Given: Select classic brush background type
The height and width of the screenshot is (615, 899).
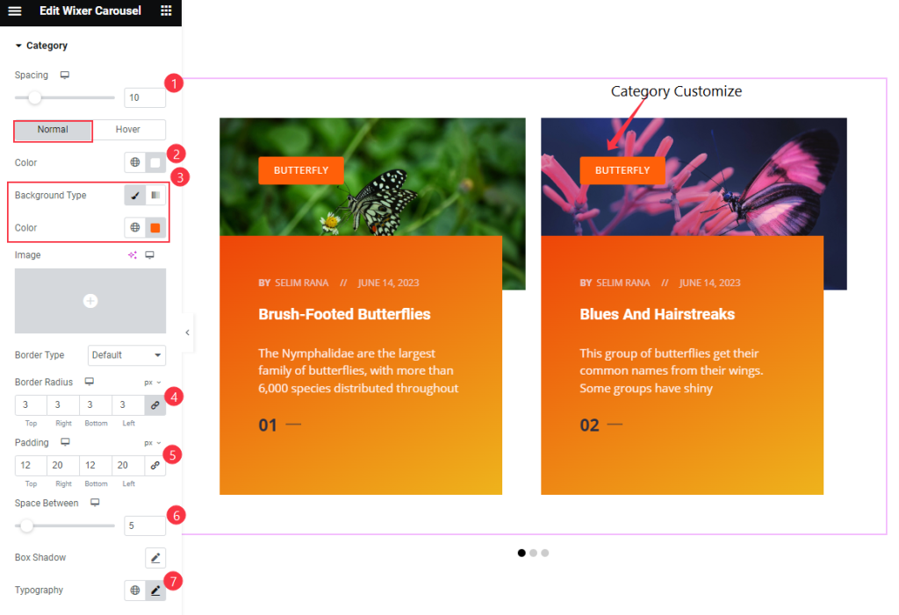Looking at the screenshot, I should [x=134, y=195].
